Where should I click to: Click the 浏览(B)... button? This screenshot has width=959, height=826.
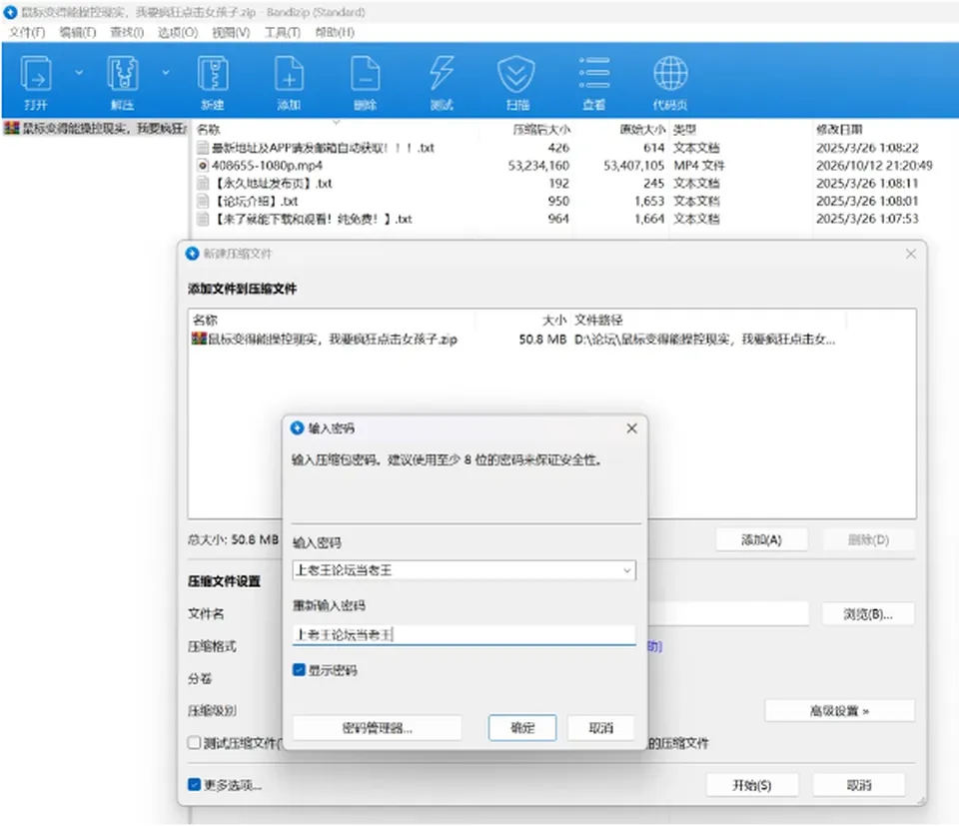pos(868,614)
